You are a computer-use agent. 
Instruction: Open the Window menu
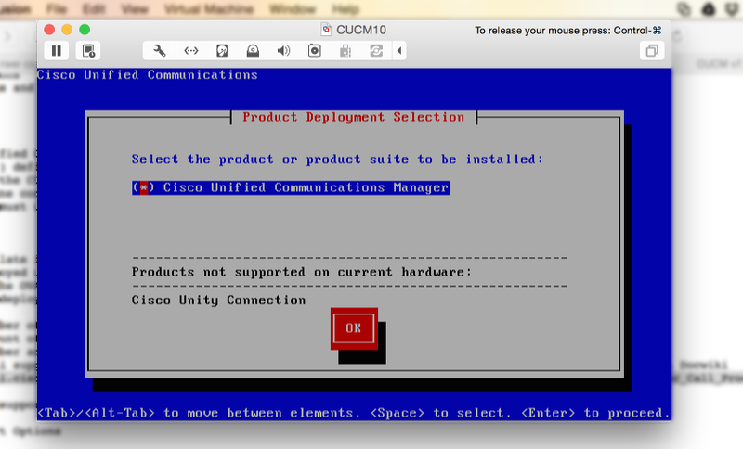(x=293, y=9)
